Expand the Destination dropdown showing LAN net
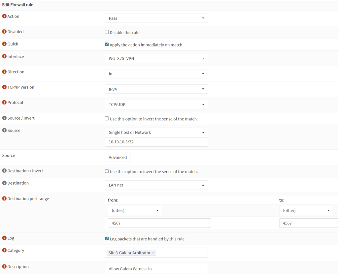 (156, 185)
